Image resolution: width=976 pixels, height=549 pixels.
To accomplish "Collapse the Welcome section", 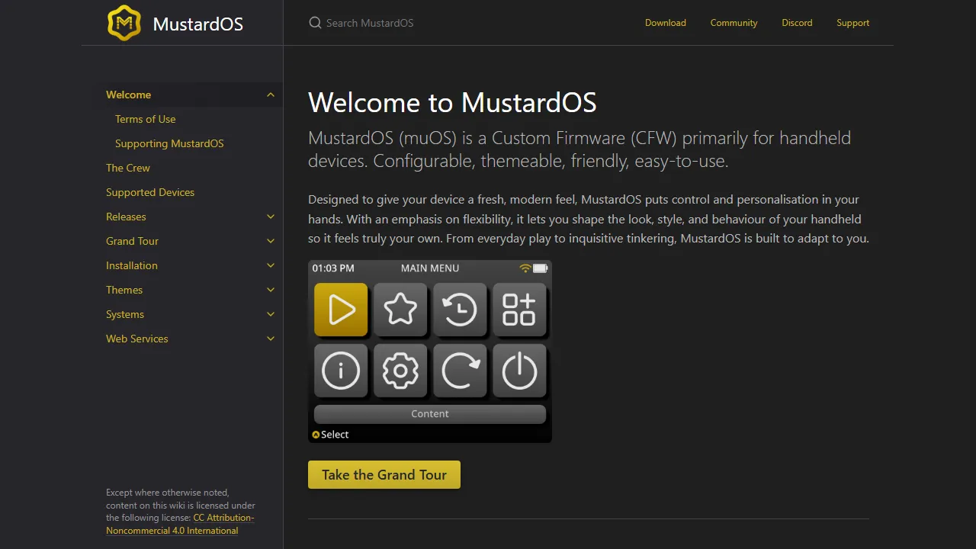I will coord(270,95).
